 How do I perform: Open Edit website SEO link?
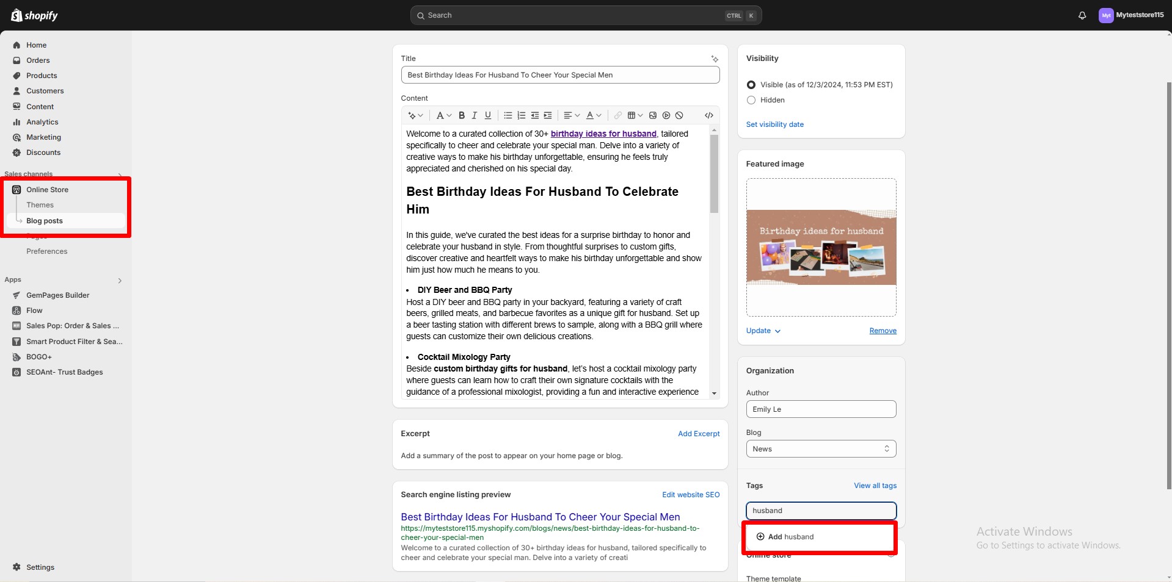click(690, 495)
